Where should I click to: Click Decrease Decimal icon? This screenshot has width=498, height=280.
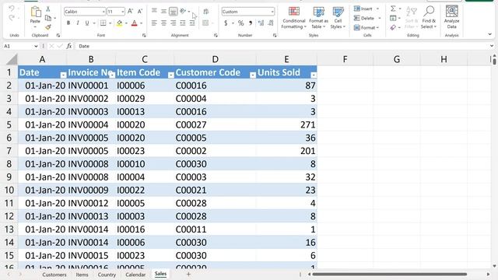(271, 23)
